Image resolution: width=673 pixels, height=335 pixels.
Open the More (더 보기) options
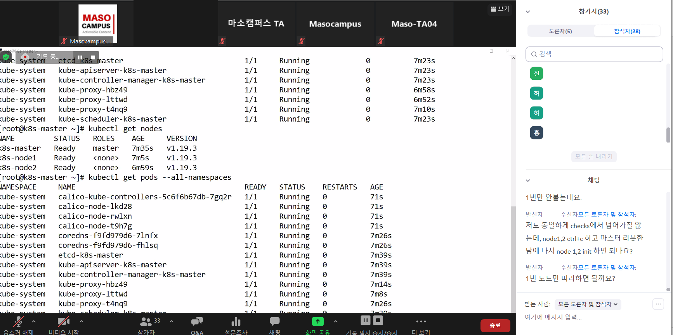click(x=421, y=322)
